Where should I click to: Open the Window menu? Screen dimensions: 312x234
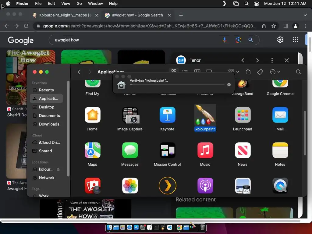pyautogui.click(x=95, y=3)
